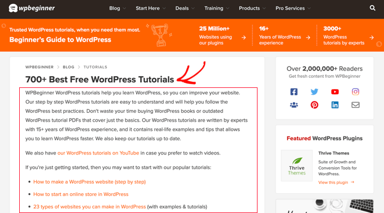Open the Instagram icon

pyautogui.click(x=355, y=92)
